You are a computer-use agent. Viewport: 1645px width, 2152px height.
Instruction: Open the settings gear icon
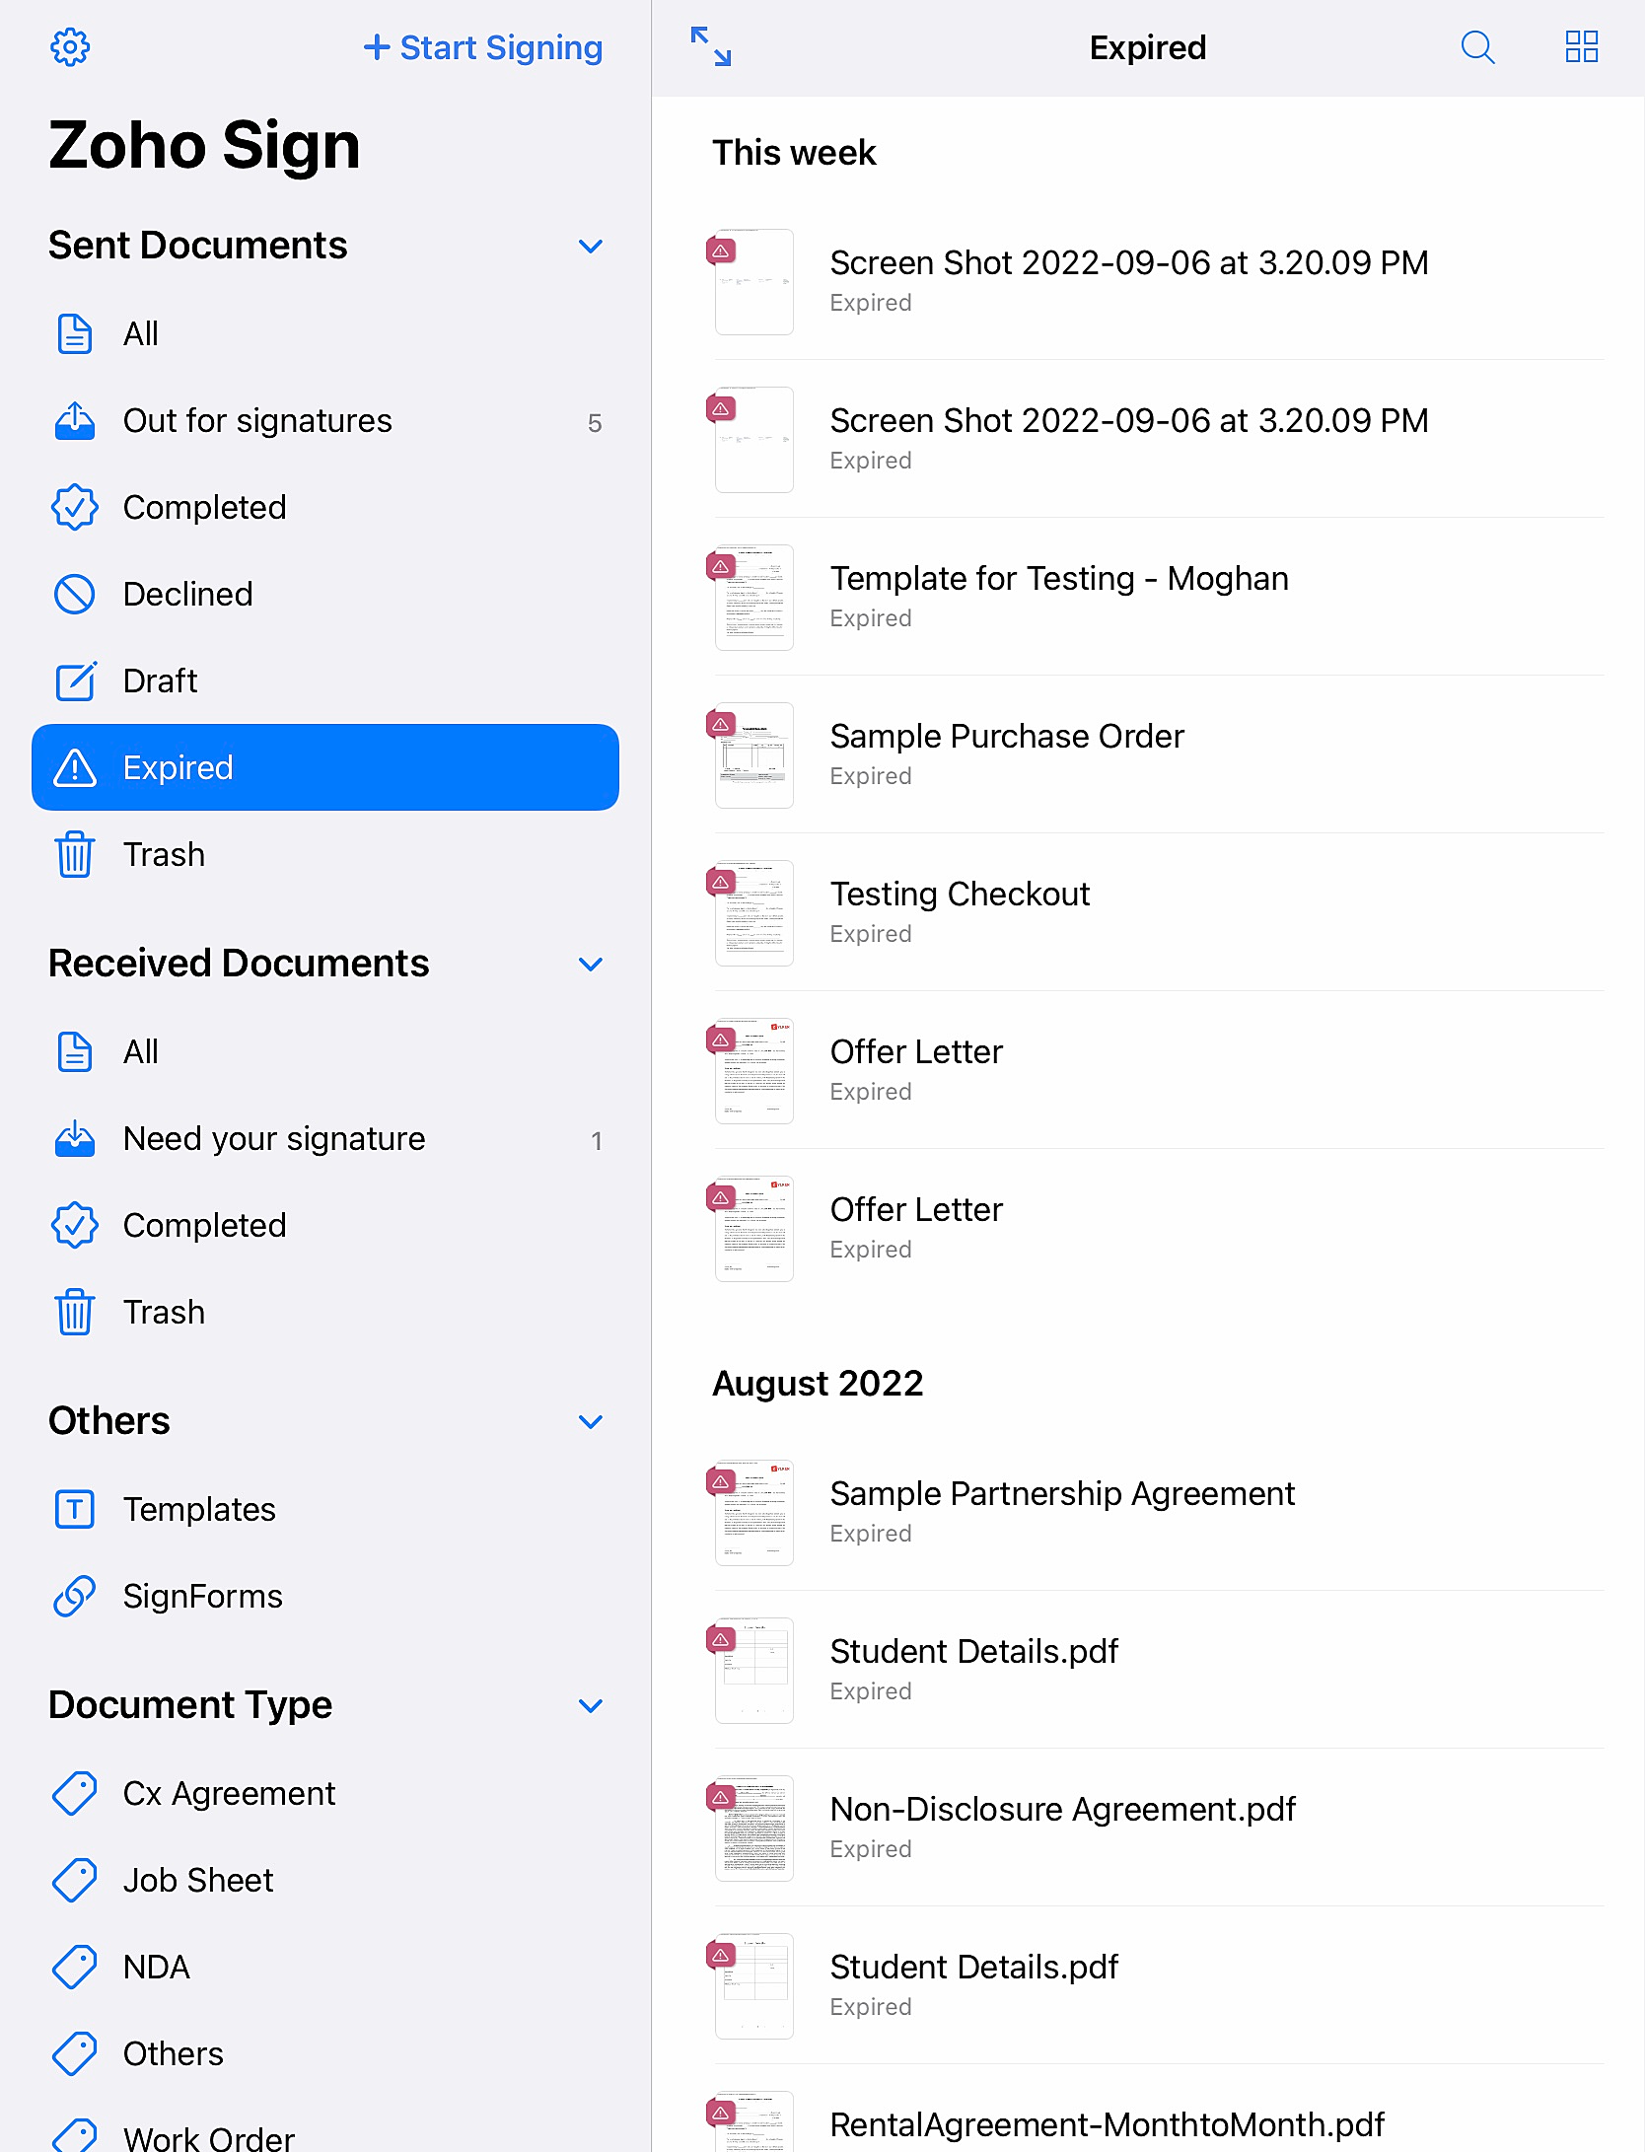(70, 46)
